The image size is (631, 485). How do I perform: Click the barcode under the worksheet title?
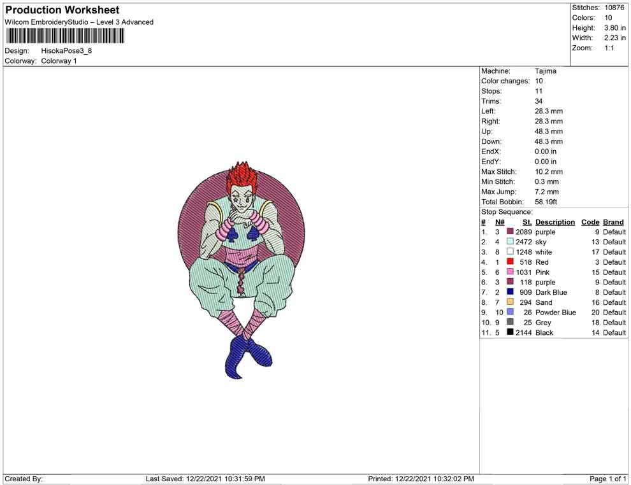pyautogui.click(x=65, y=36)
